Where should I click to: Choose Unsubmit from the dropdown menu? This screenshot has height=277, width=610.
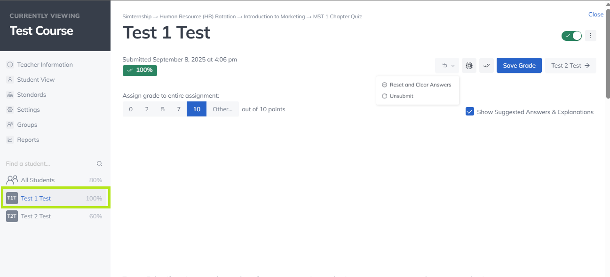pyautogui.click(x=401, y=96)
